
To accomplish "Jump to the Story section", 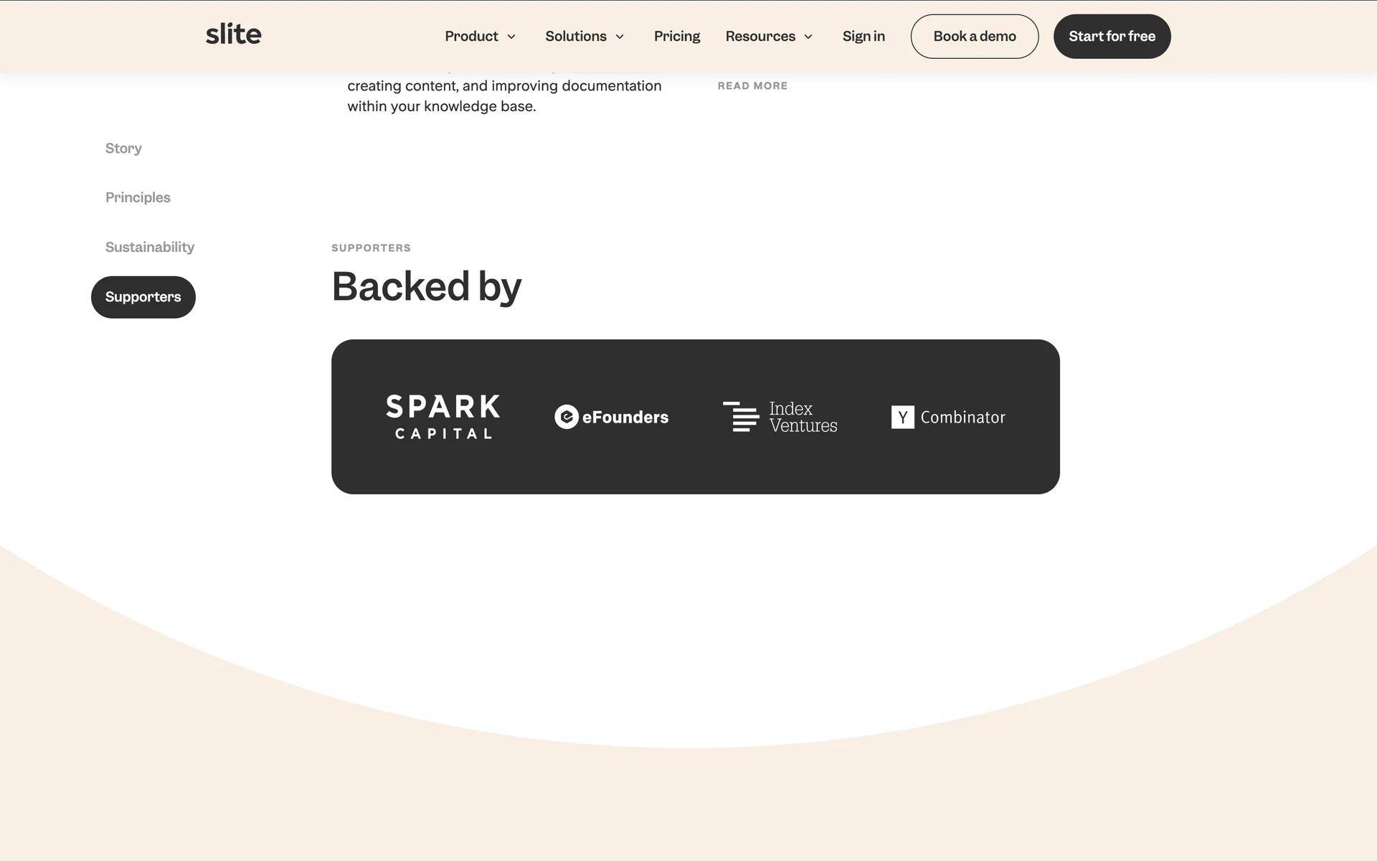I will (x=123, y=149).
